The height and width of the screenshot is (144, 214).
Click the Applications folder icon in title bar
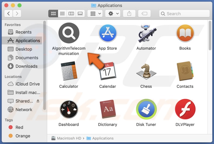(93, 5)
